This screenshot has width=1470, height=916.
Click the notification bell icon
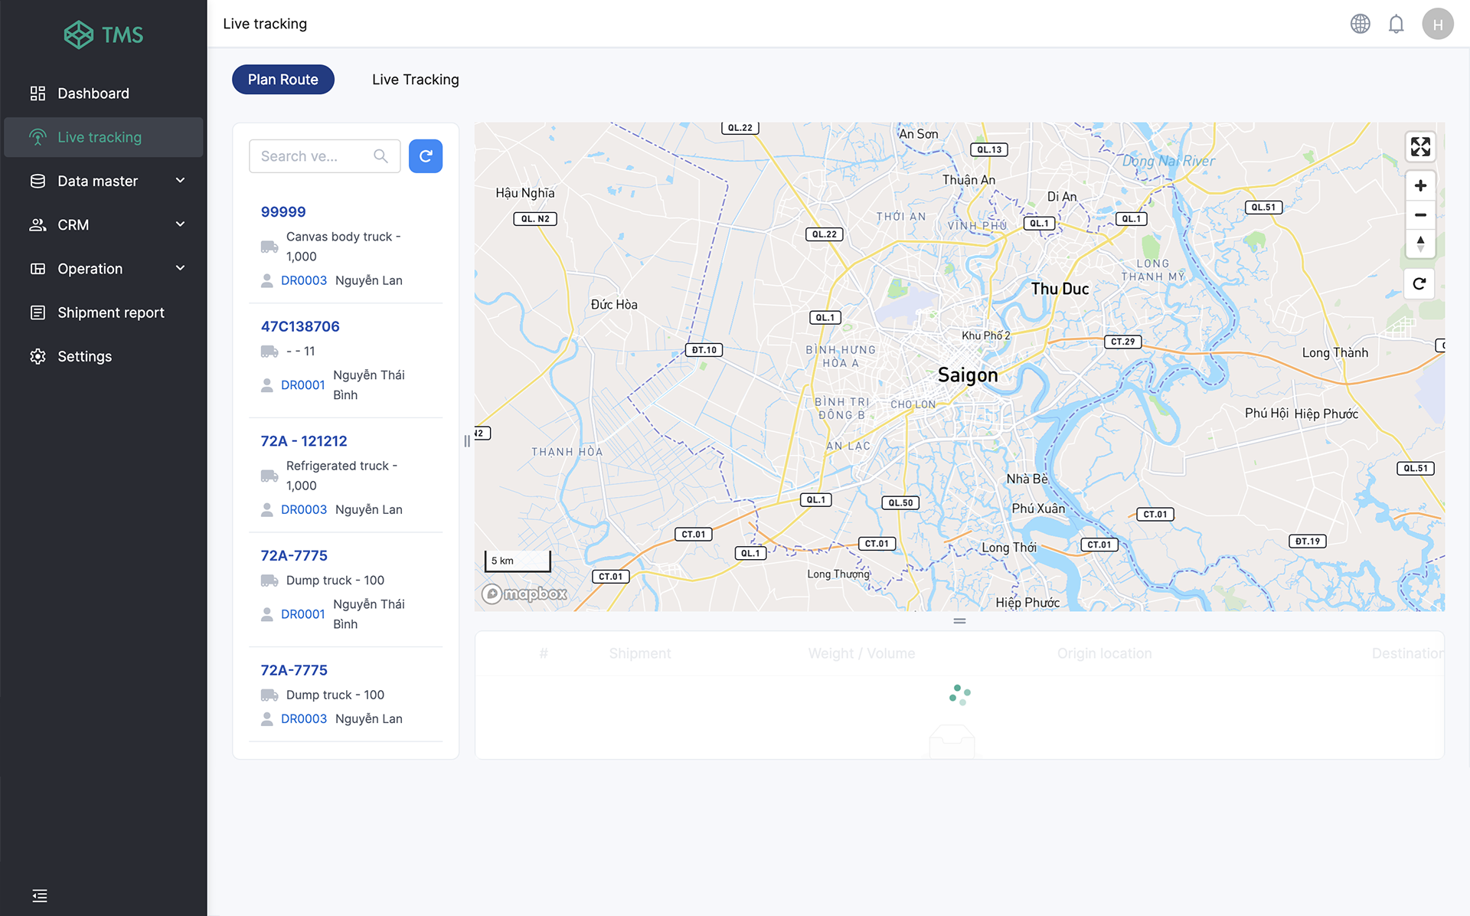click(x=1395, y=23)
